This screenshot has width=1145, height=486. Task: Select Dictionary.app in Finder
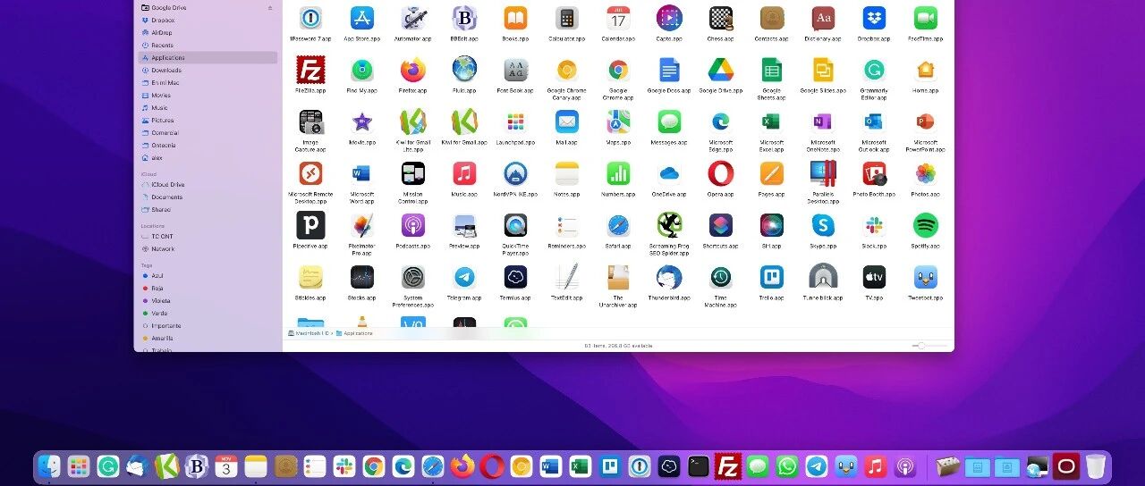click(823, 18)
